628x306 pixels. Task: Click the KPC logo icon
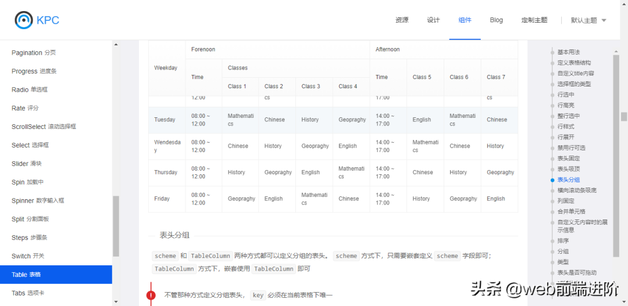pyautogui.click(x=24, y=20)
